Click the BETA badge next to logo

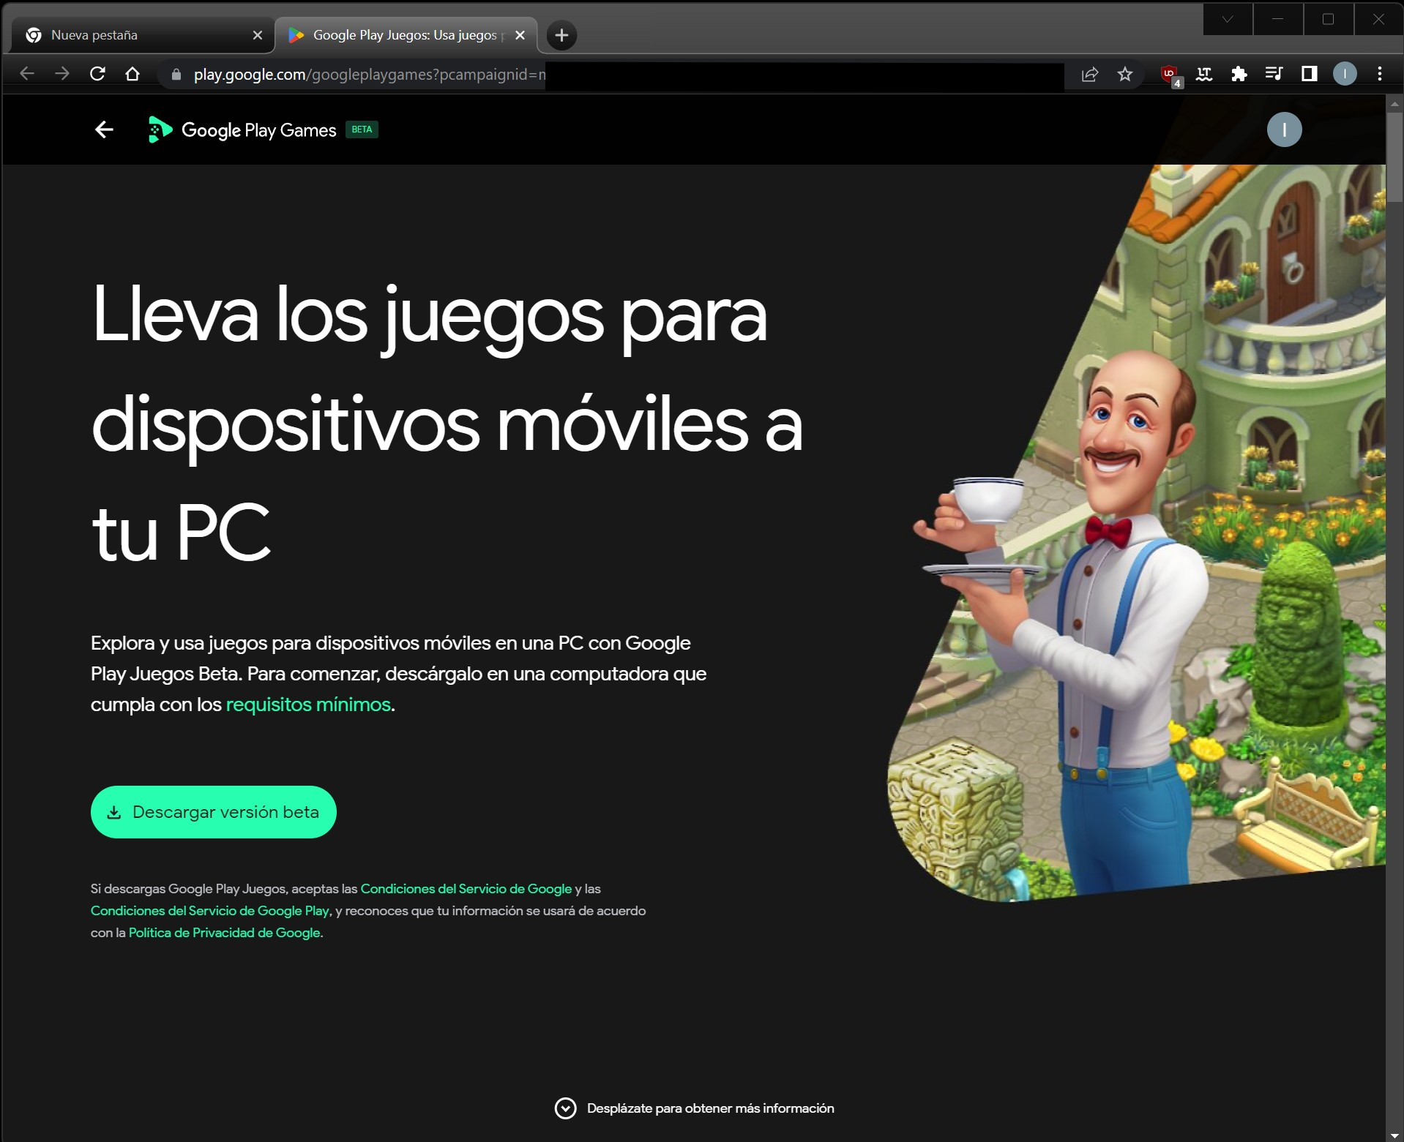tap(362, 129)
